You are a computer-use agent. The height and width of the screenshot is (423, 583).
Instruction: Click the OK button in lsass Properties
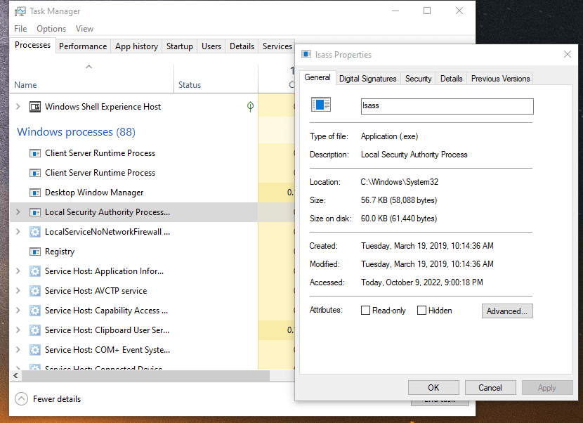pyautogui.click(x=433, y=388)
